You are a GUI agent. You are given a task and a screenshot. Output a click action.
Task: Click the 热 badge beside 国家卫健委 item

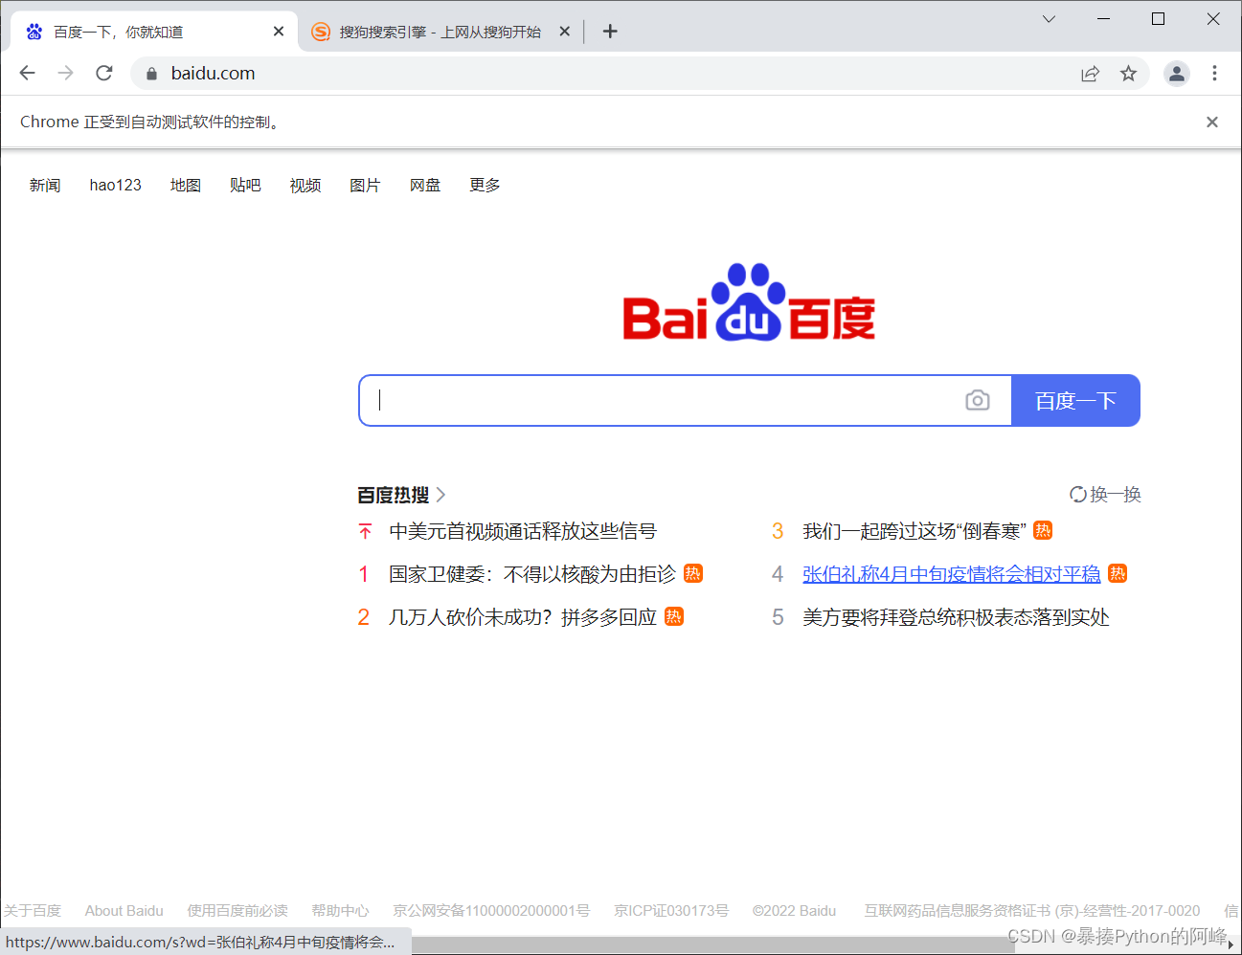[x=693, y=573]
